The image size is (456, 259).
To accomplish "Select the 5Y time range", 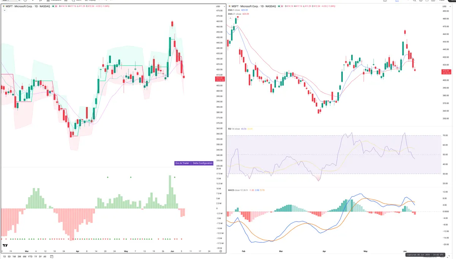I will tap(40, 257).
